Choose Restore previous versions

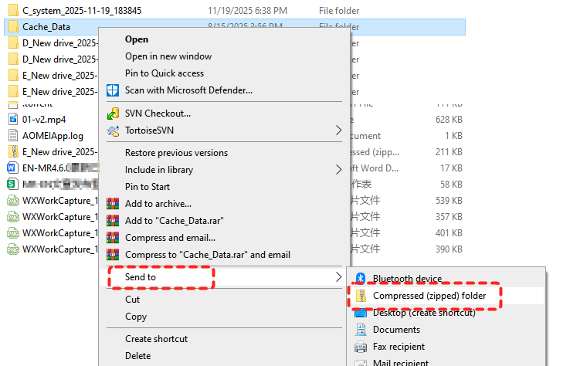click(x=176, y=153)
